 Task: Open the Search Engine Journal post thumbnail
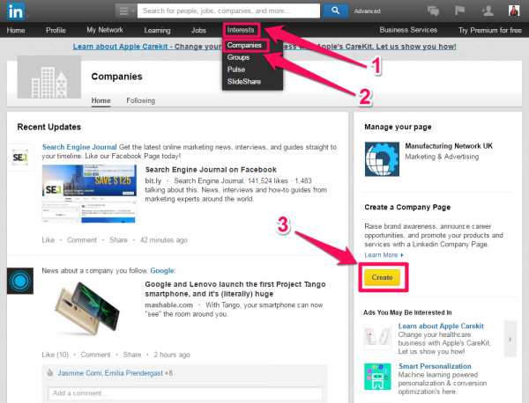[x=89, y=194]
